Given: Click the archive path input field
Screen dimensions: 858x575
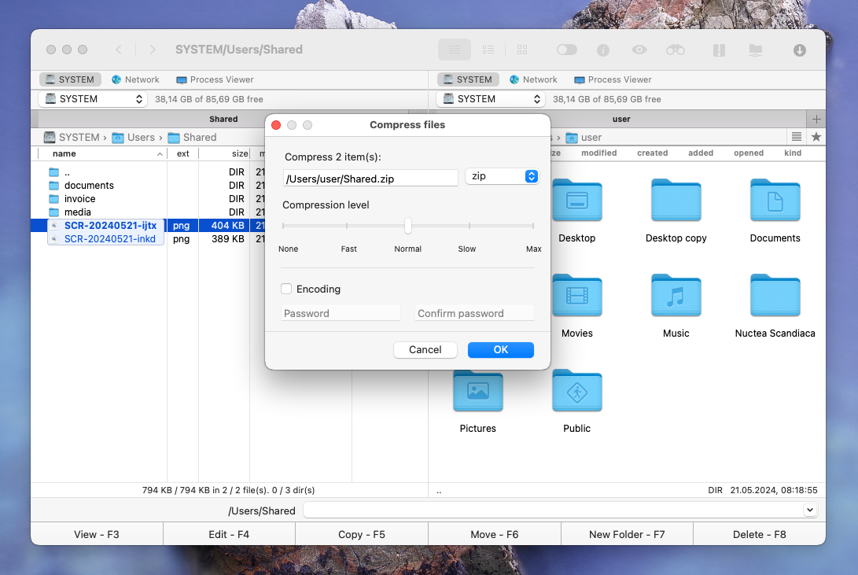Looking at the screenshot, I should [x=370, y=178].
